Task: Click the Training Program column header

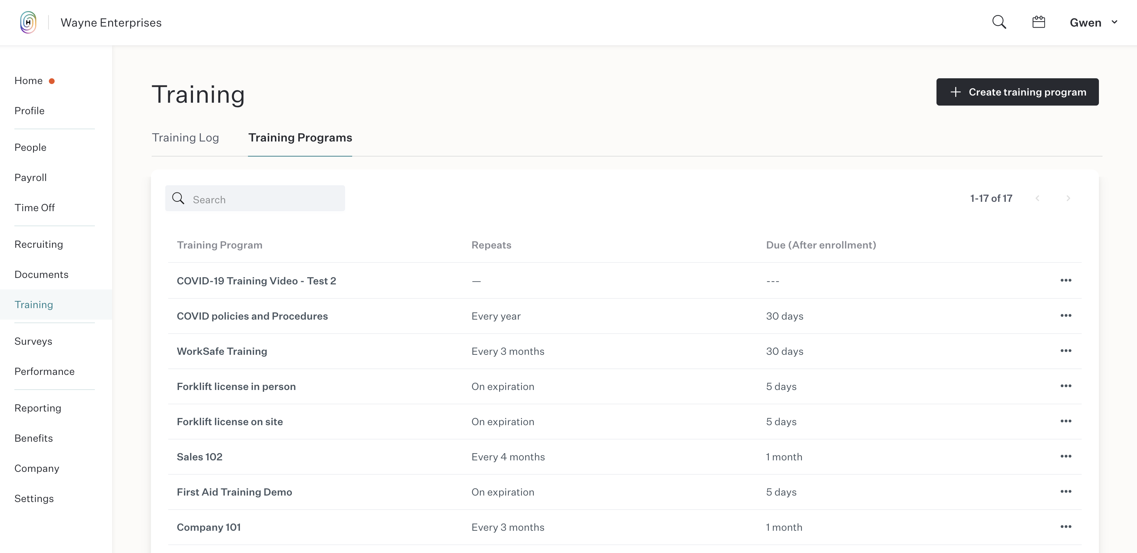Action: coord(220,245)
